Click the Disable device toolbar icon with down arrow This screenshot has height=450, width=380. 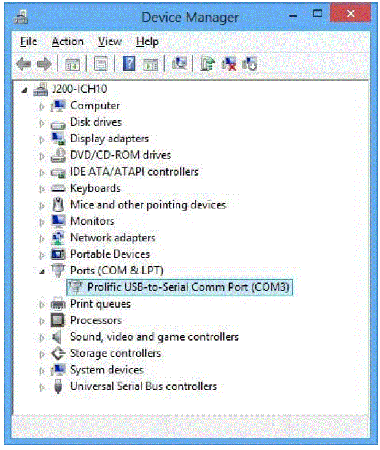click(x=250, y=63)
